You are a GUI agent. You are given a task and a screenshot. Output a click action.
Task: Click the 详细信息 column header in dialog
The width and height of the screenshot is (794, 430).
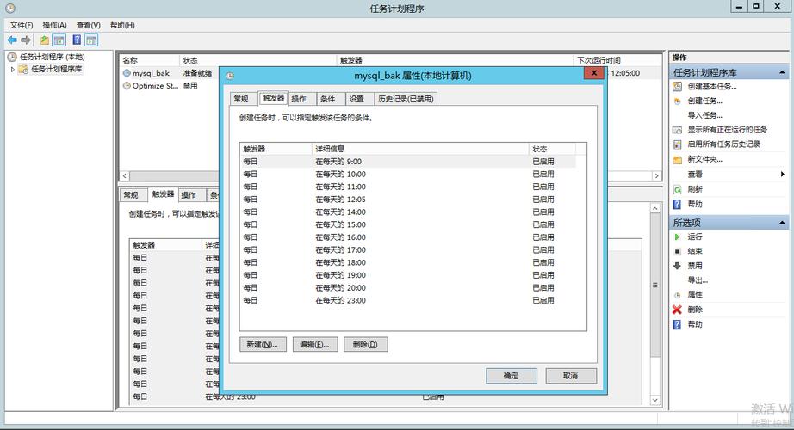(420, 149)
